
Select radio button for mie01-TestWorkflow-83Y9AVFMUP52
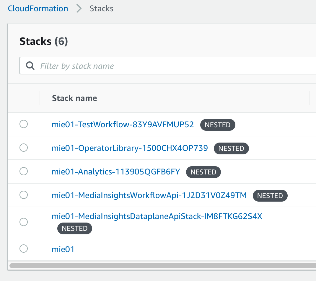(x=24, y=124)
